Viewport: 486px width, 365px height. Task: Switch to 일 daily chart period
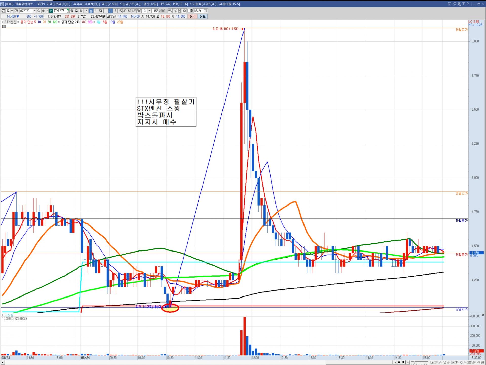72,11
